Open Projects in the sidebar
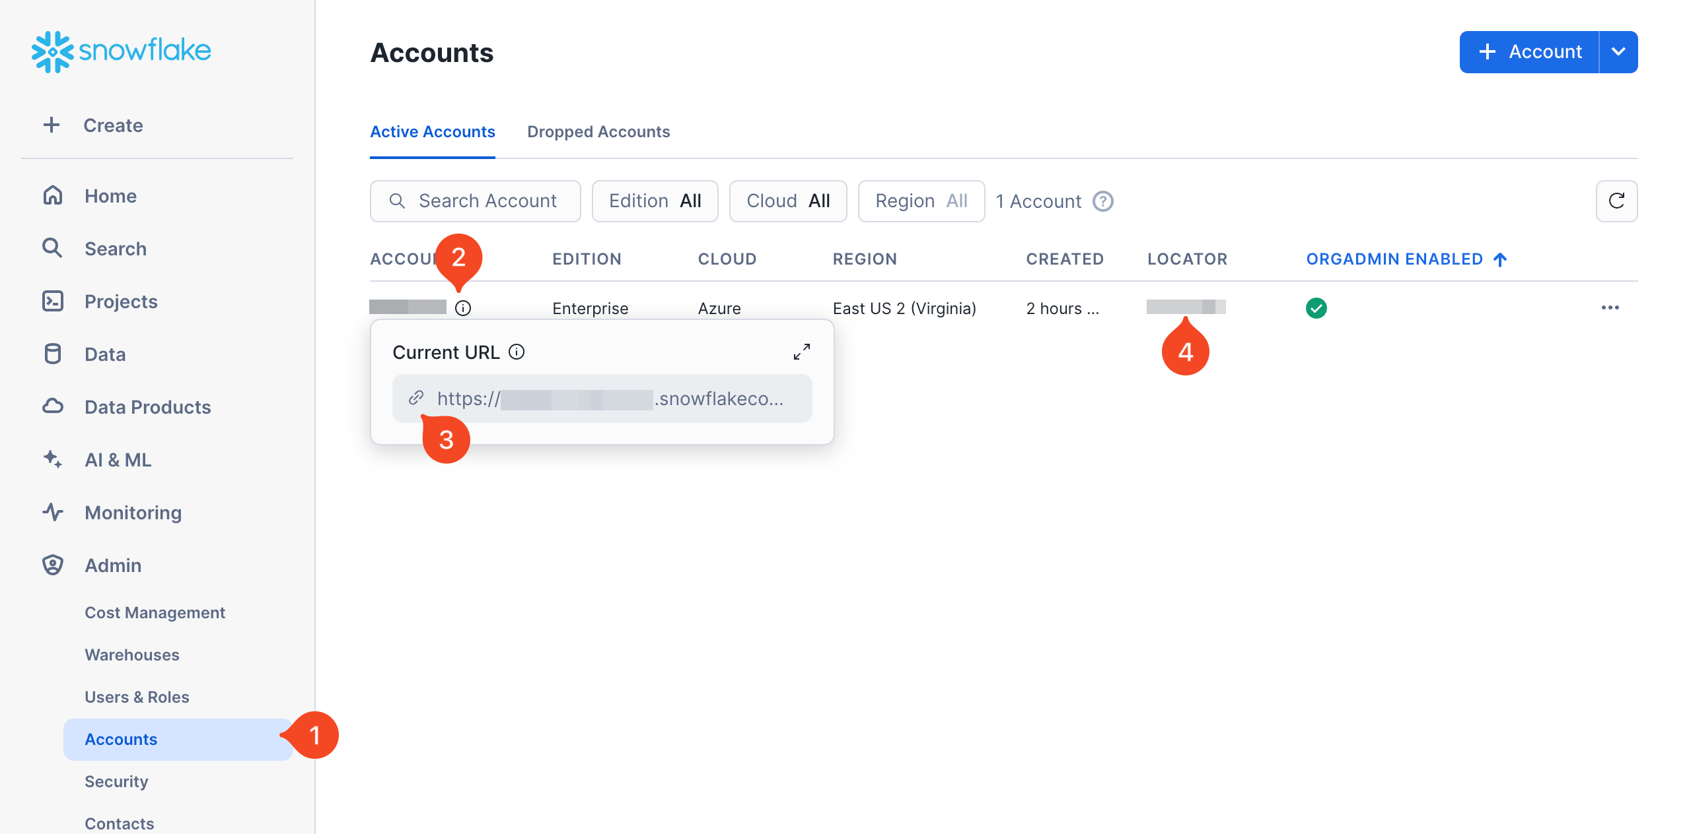Image resolution: width=1691 pixels, height=834 pixels. (x=121, y=302)
